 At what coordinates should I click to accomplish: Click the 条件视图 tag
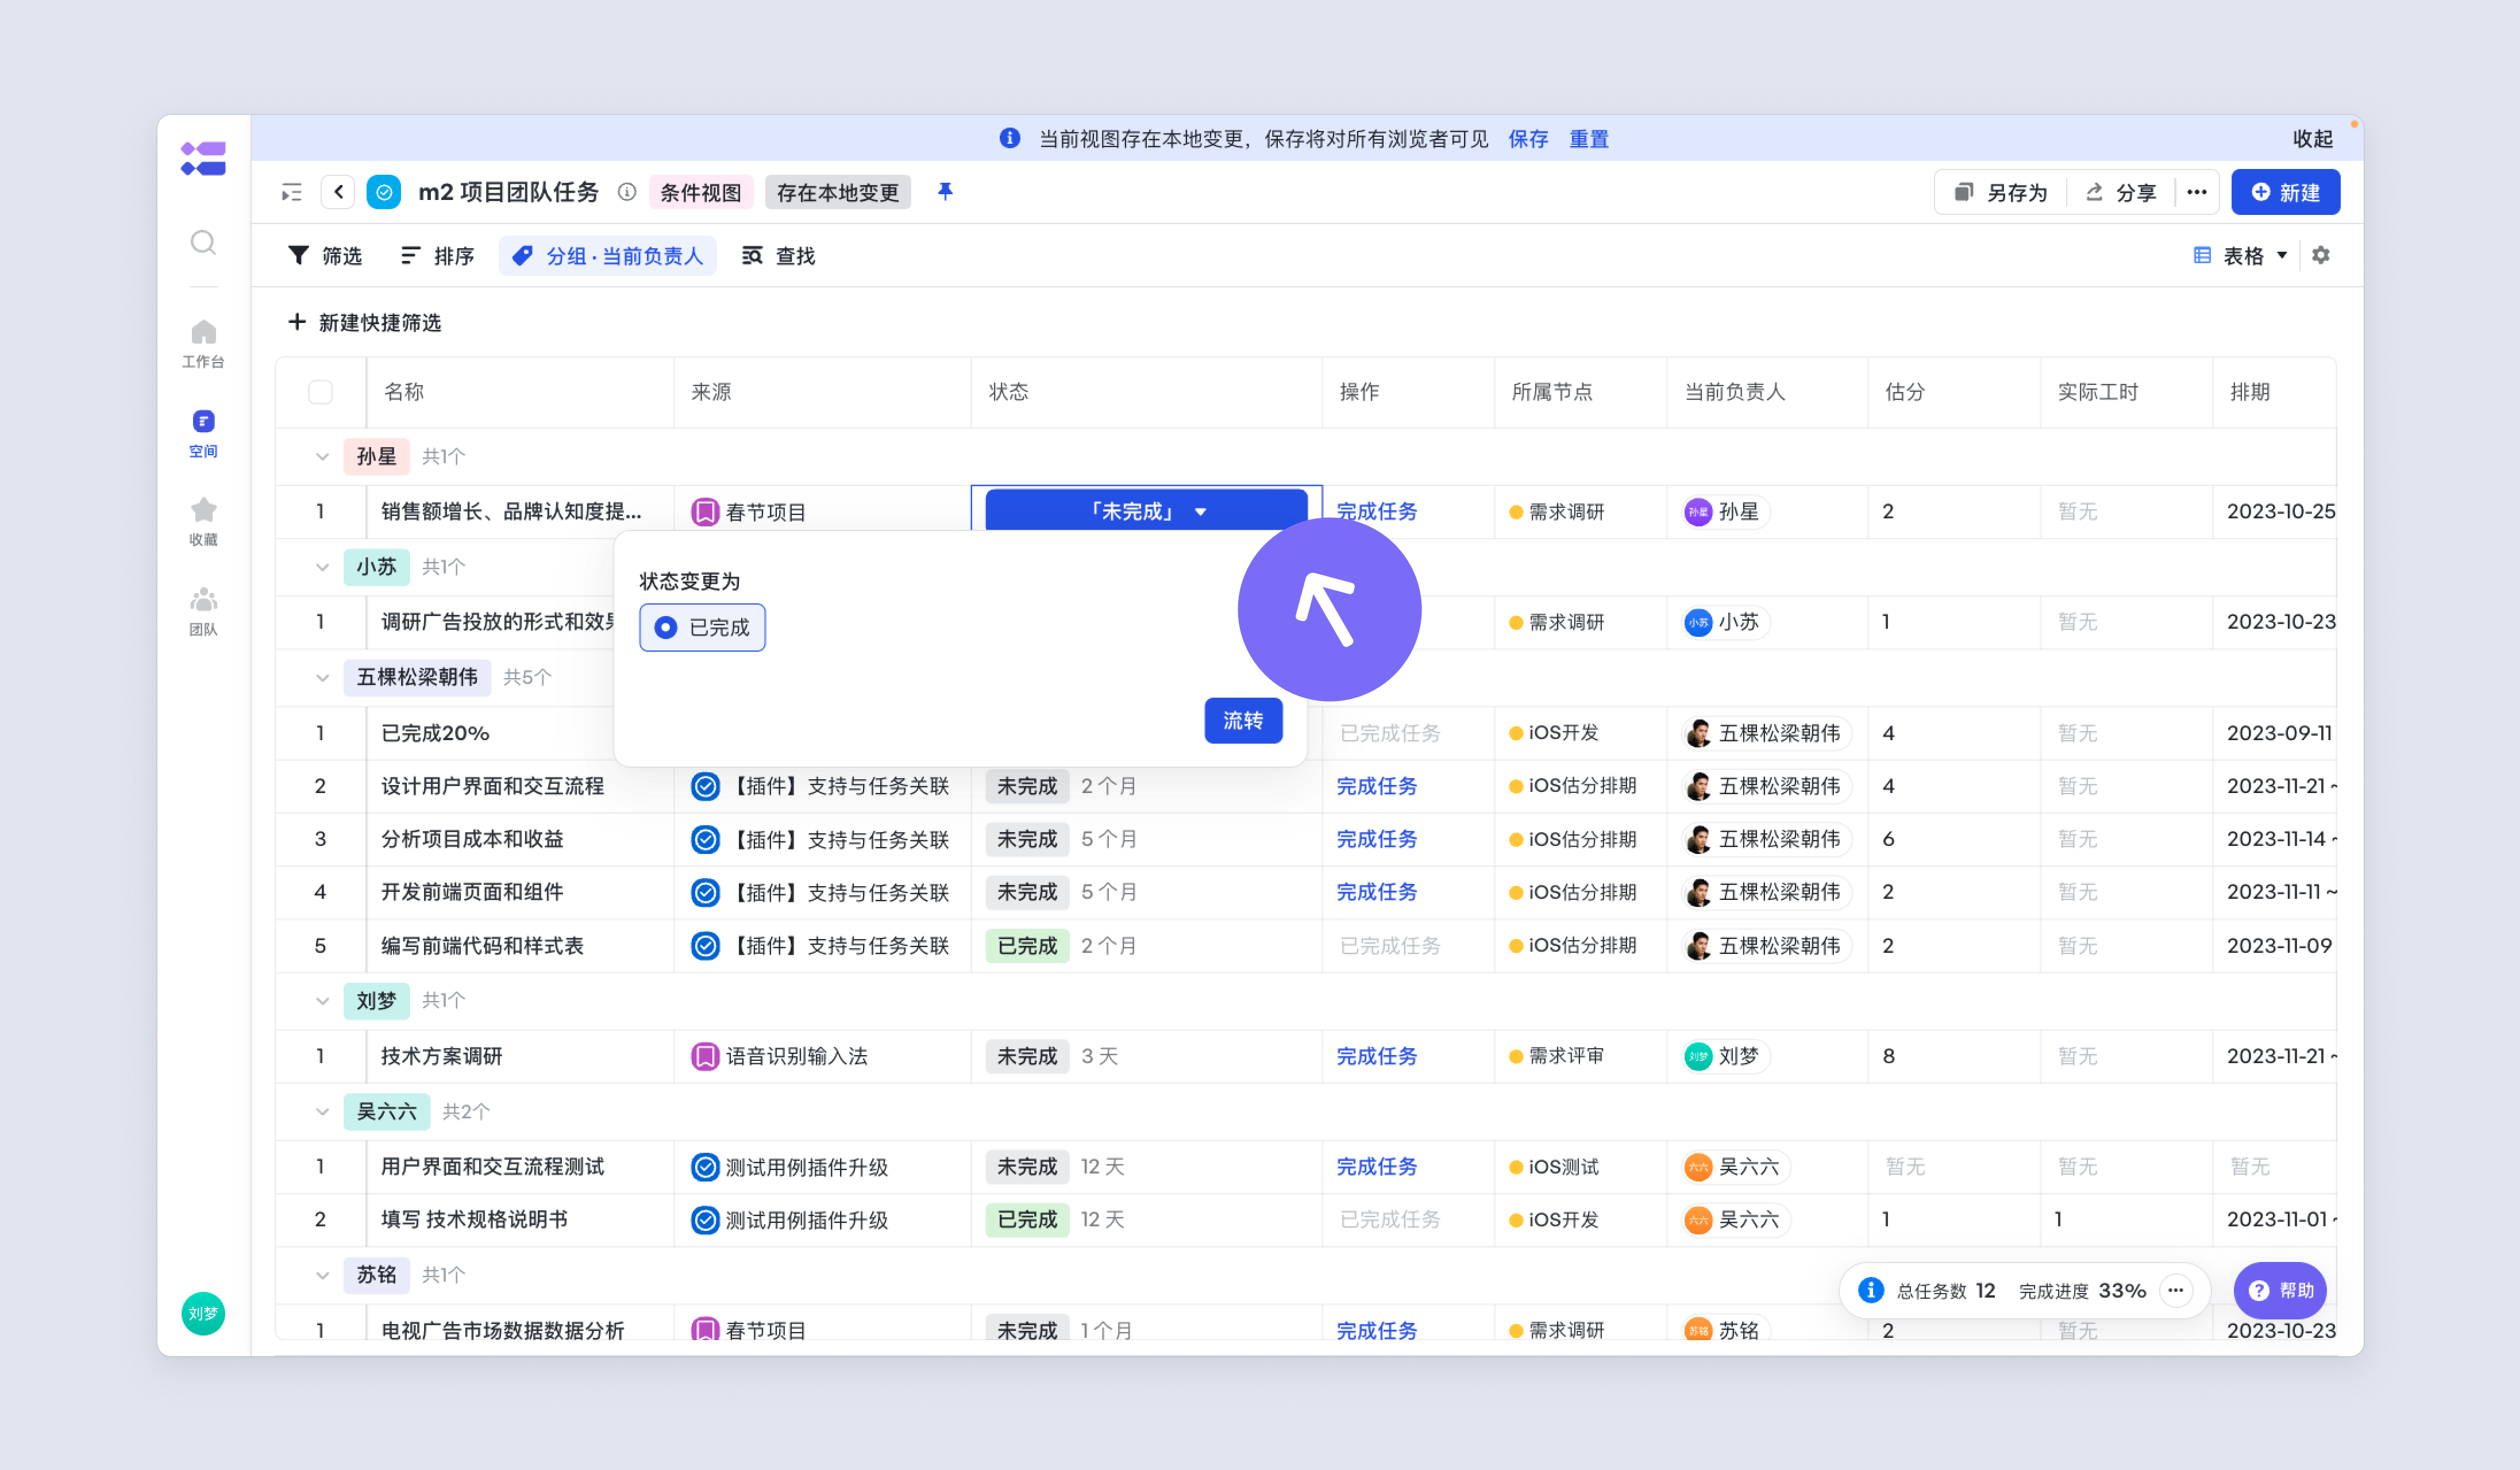click(701, 192)
